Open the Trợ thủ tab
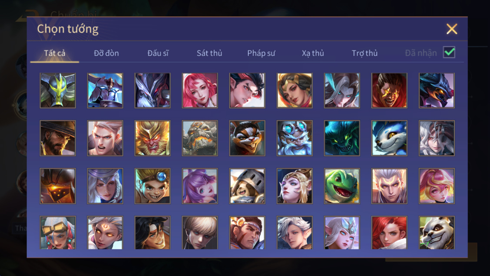490x276 pixels. (x=365, y=53)
